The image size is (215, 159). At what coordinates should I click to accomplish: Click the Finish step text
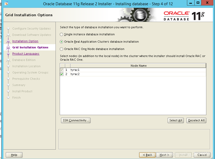(16, 98)
